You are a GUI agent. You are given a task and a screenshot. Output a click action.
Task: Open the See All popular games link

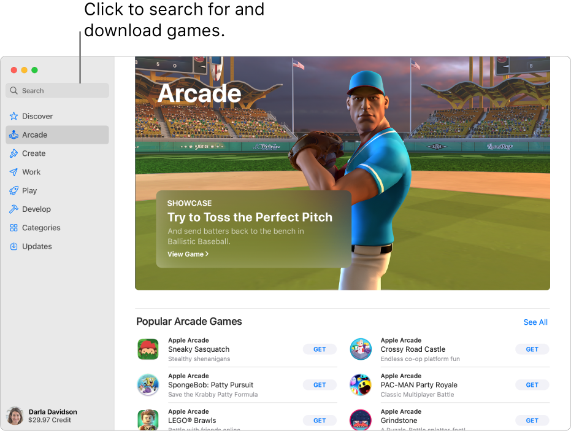point(535,322)
